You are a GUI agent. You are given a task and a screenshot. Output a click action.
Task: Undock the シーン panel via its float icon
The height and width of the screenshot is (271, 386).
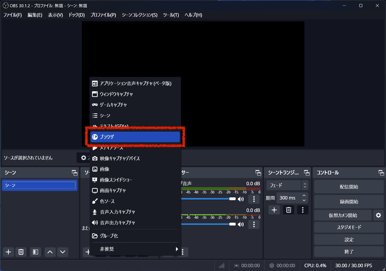click(x=74, y=173)
